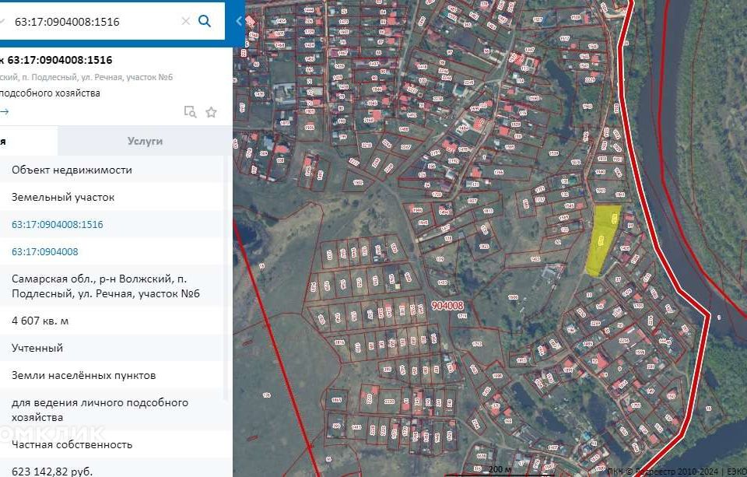Click the blue arrow under the parcel description
Screen dimensions: 747x477
click(5, 111)
